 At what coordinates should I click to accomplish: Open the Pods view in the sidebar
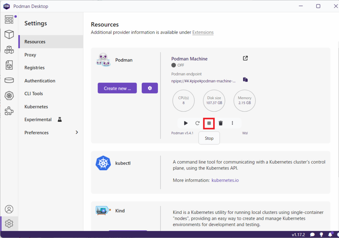tap(9, 50)
